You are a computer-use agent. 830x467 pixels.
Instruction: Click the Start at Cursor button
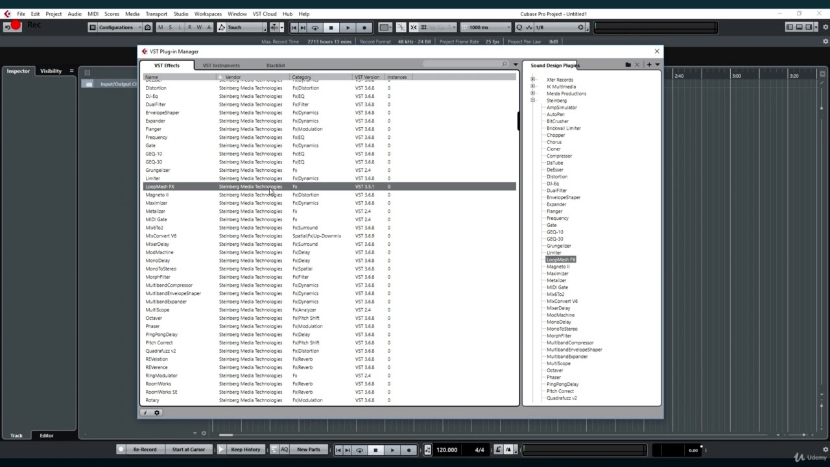tap(188, 449)
